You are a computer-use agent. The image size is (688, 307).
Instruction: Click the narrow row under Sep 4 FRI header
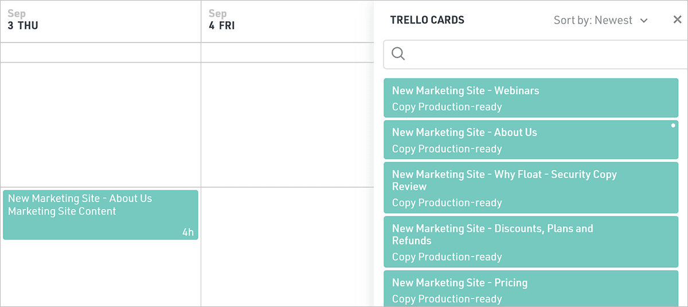tap(287, 52)
